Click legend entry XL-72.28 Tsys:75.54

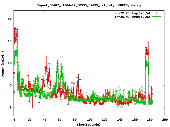click(132, 13)
